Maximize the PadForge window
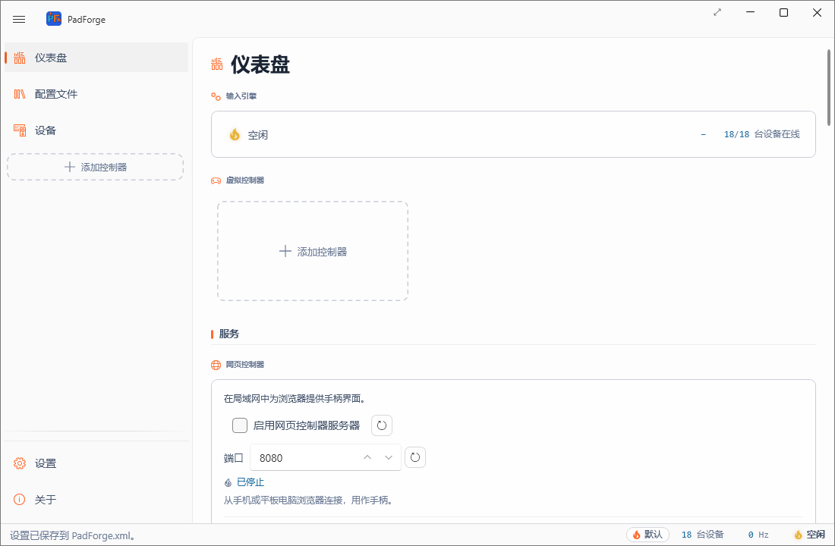The image size is (835, 546). [784, 12]
